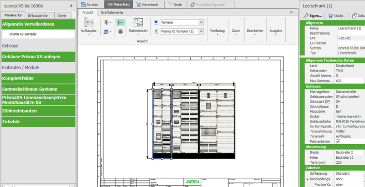
Task: Open the Warenkorb shopping cart tab
Action: [146, 5]
